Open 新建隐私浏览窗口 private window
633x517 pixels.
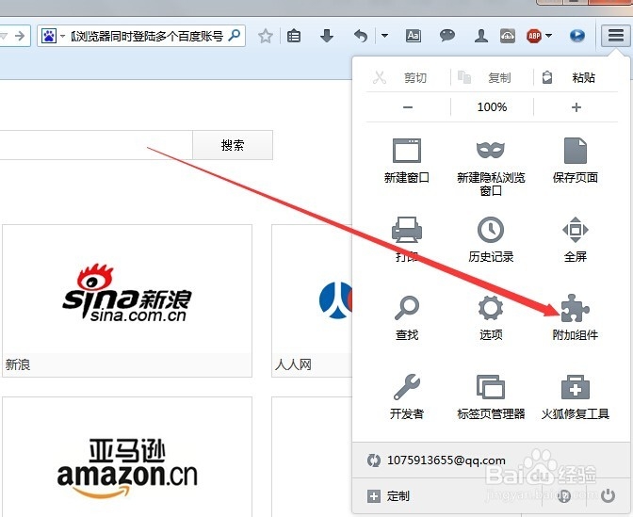click(491, 167)
